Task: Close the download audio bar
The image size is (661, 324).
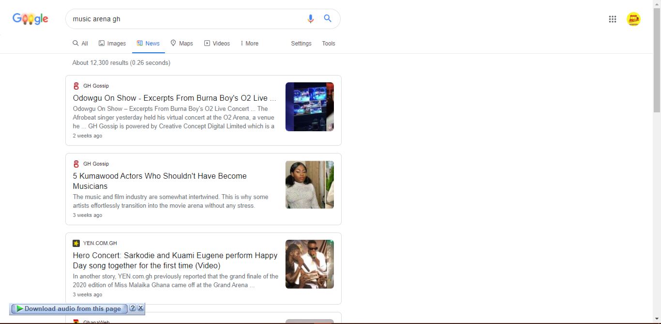Action: coord(140,308)
